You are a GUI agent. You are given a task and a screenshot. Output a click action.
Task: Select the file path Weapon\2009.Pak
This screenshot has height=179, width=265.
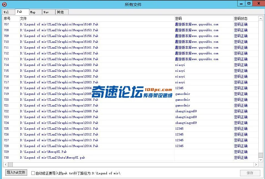point(59,117)
